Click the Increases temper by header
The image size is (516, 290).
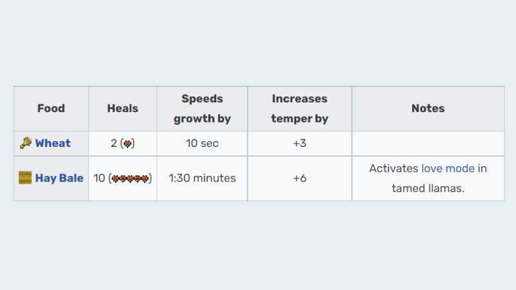point(299,108)
